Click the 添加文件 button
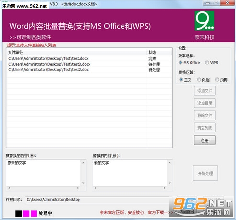Viewport: 236px width, 220px height. [x=205, y=91]
